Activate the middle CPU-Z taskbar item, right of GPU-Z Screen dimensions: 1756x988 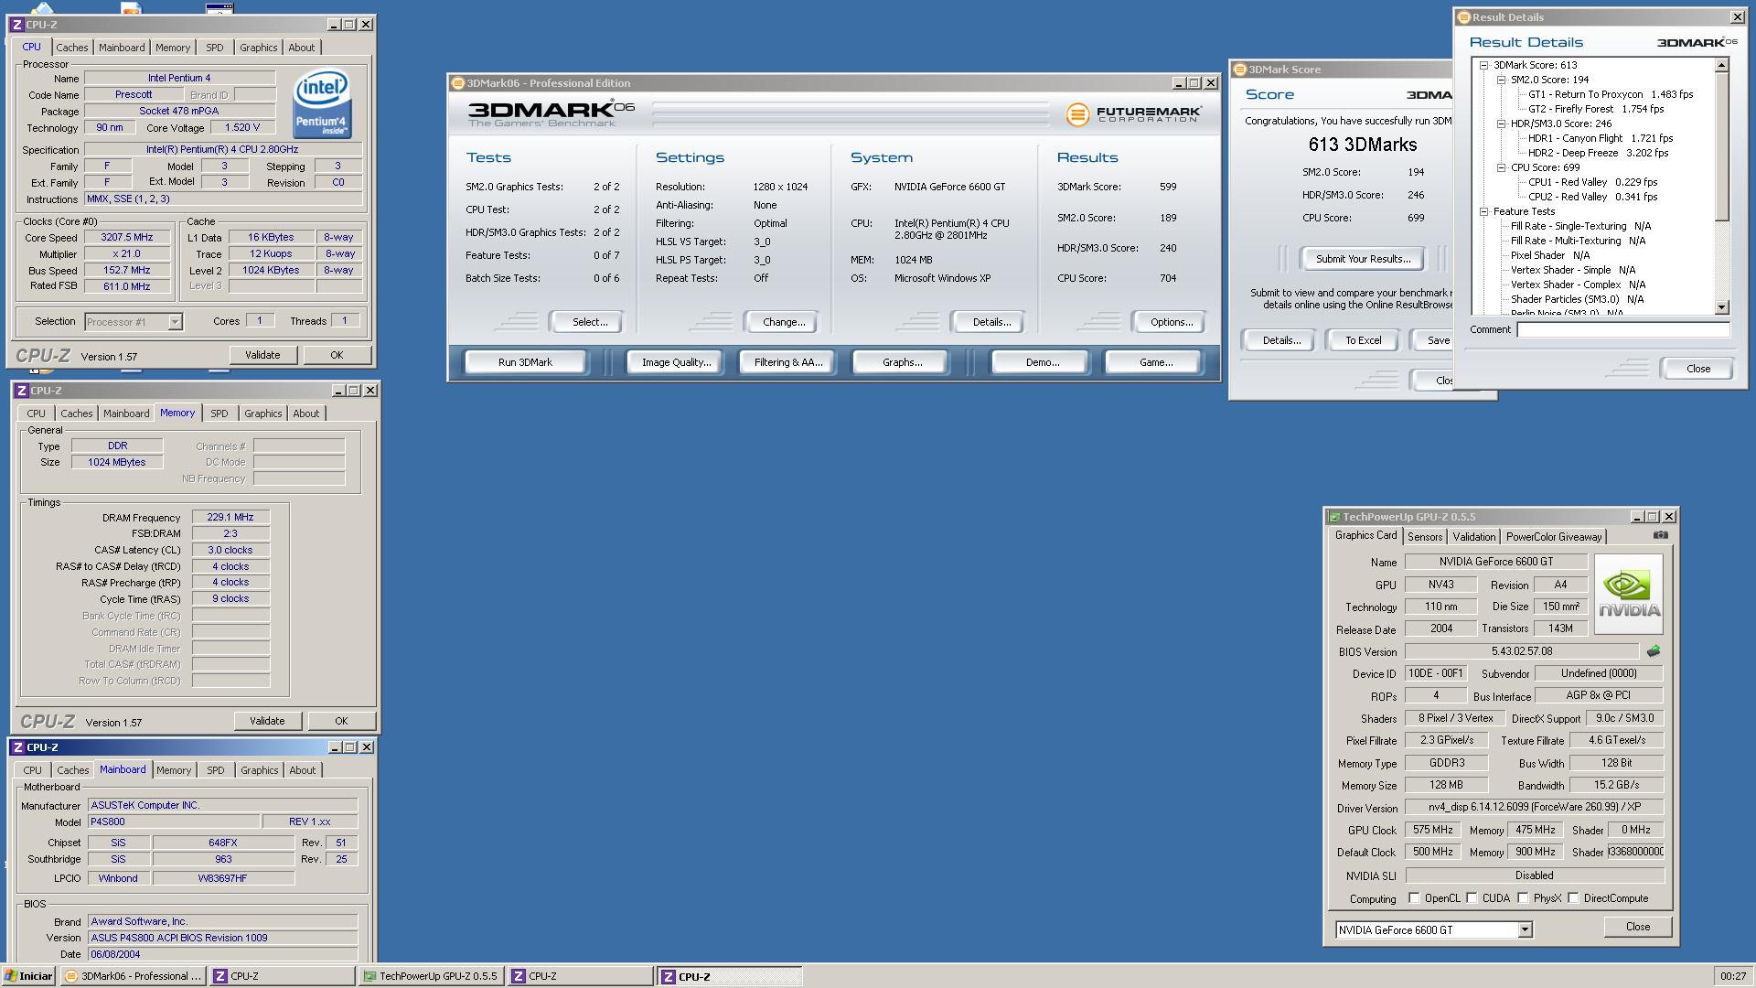click(580, 976)
